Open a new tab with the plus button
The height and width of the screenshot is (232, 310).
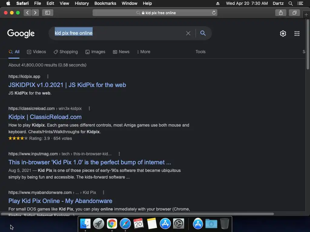(x=306, y=15)
